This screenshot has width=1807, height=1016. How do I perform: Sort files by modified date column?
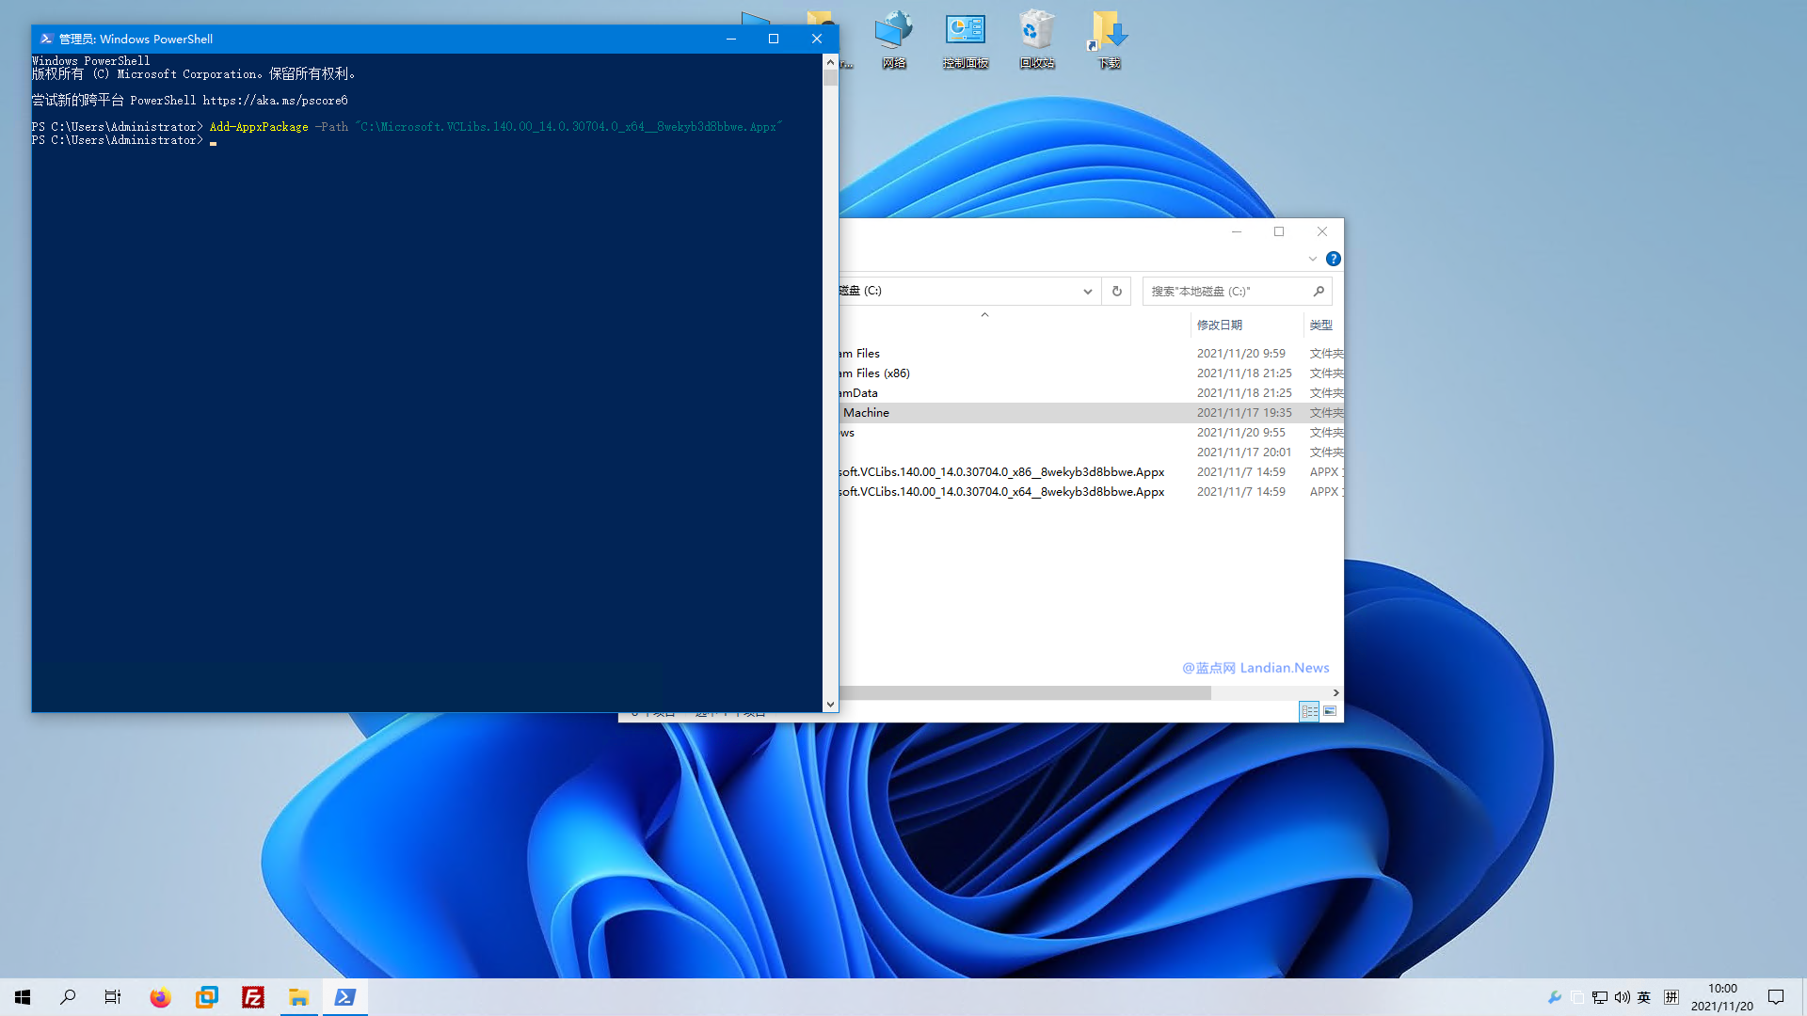click(1220, 325)
